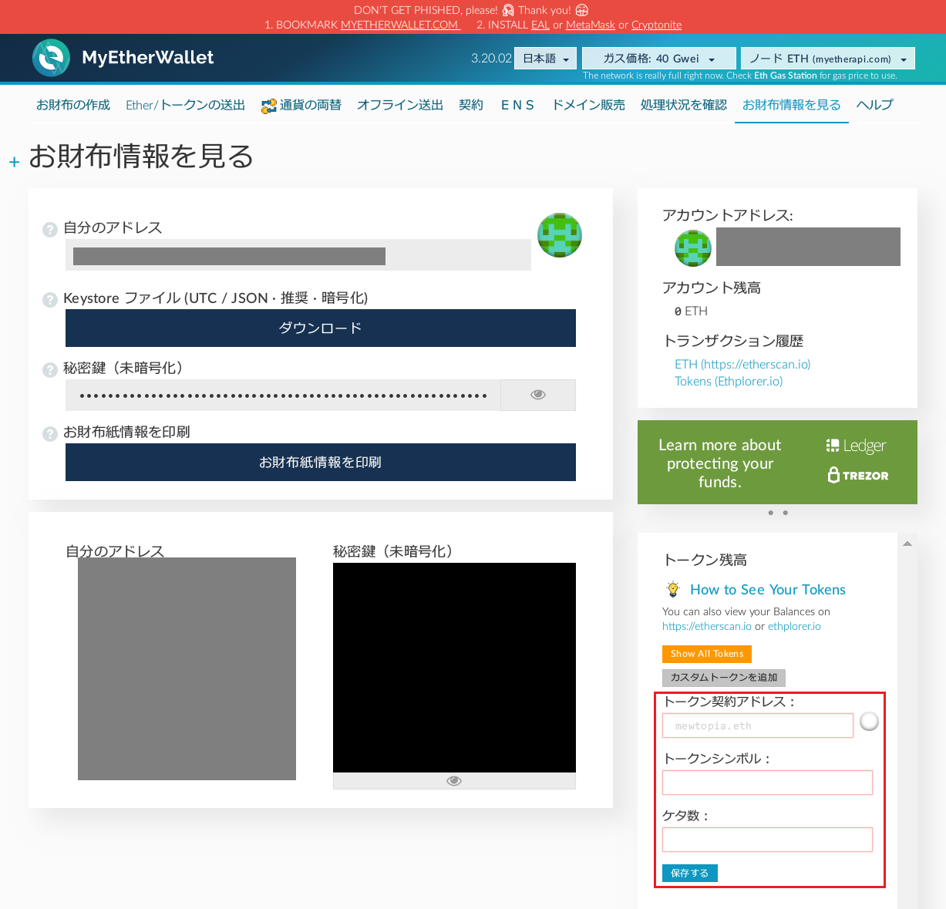Click the TREZOR logo in the banner
946x909 pixels.
point(858,475)
